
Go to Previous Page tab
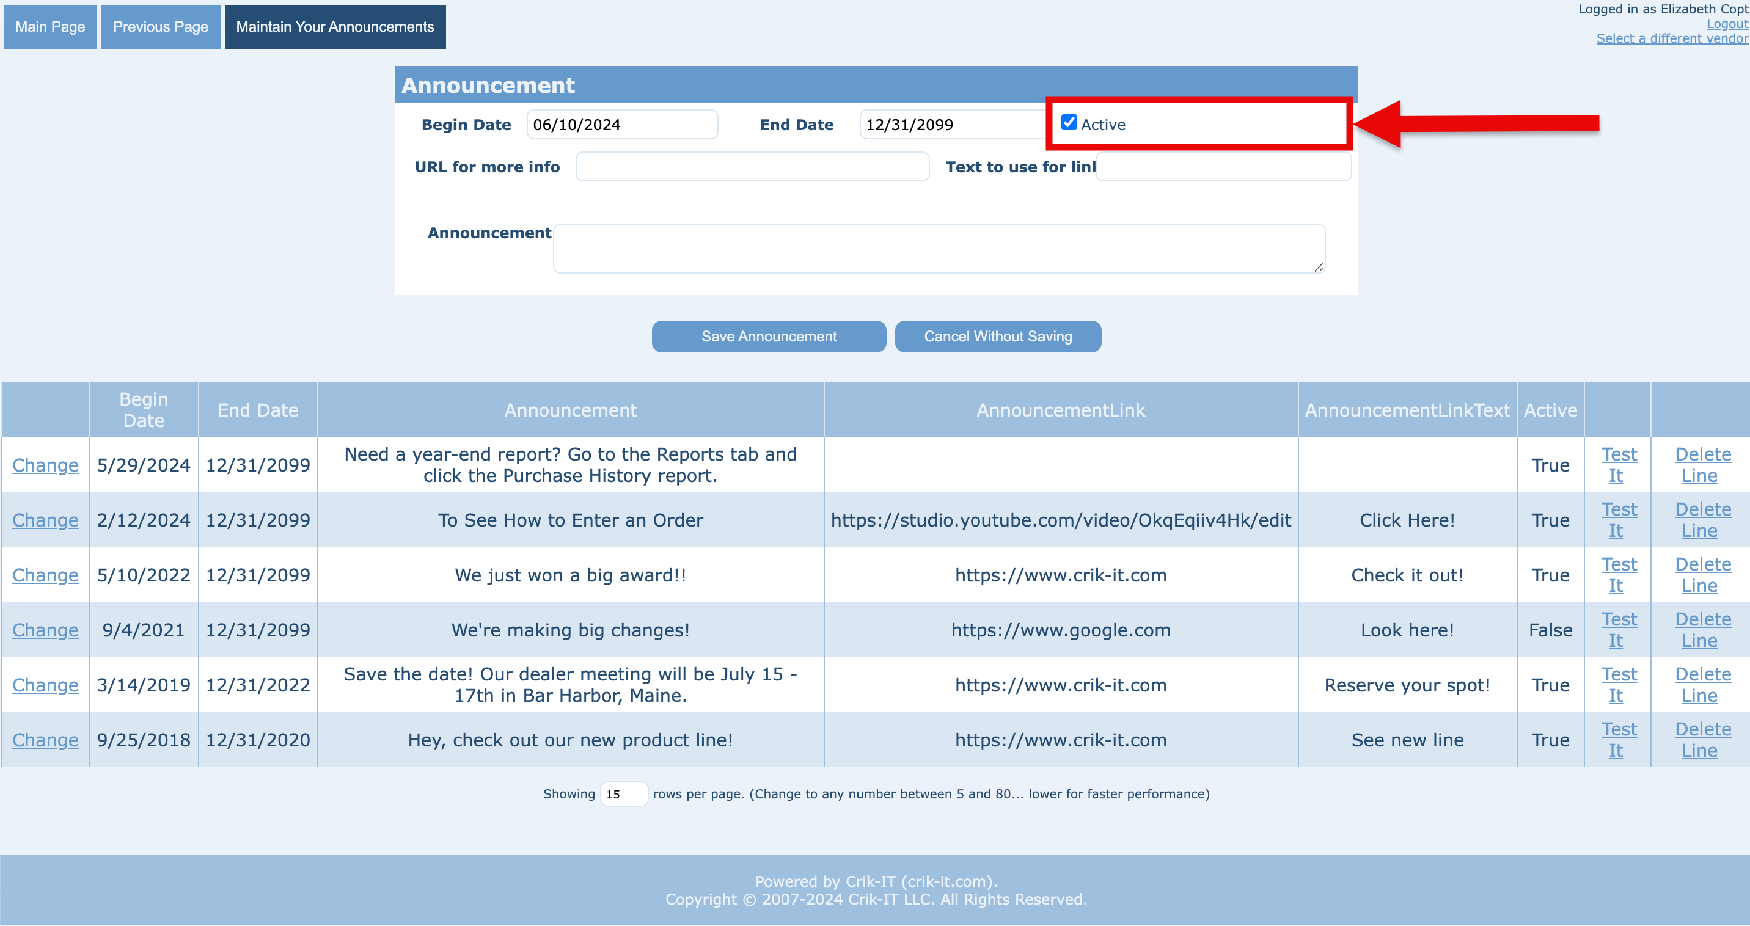click(x=160, y=26)
